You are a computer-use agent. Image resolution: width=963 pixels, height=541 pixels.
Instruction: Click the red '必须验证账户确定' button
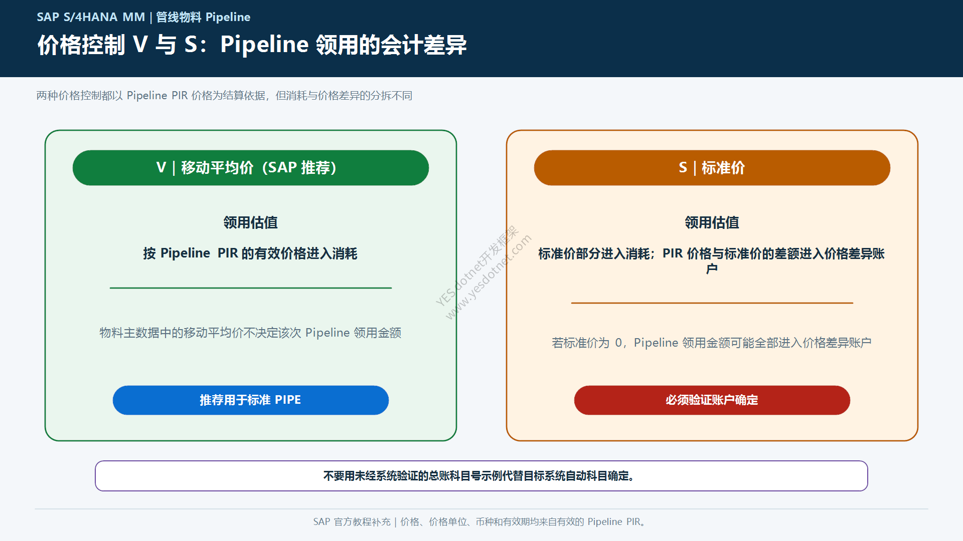[712, 400]
